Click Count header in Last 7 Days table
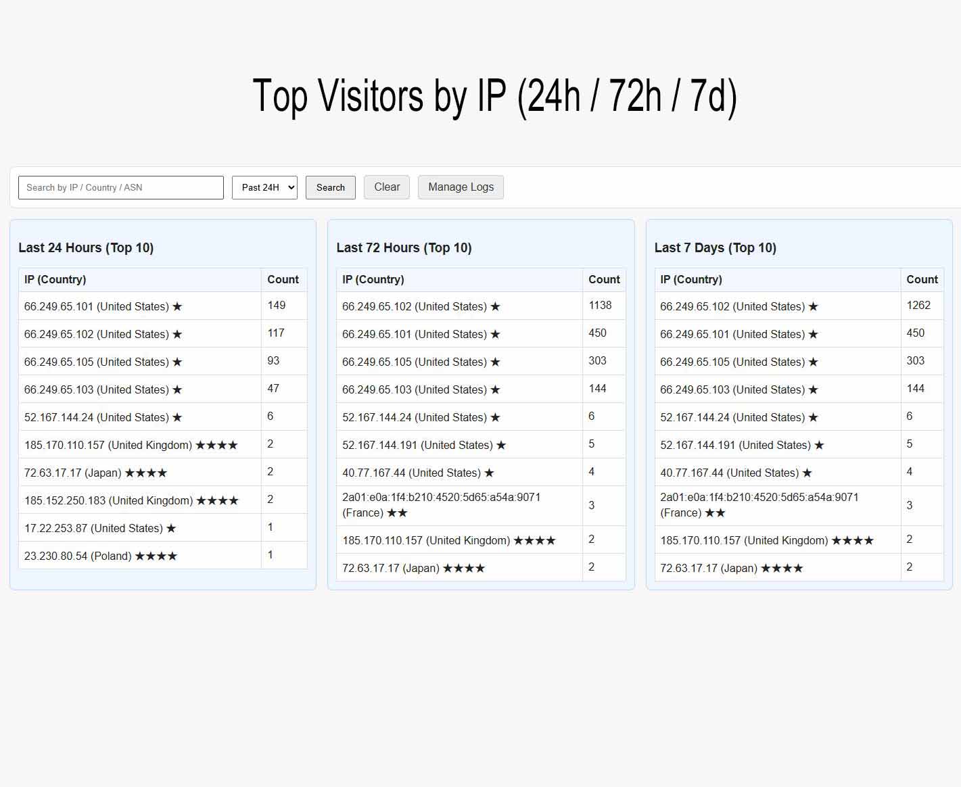This screenshot has width=961, height=787. (x=922, y=279)
